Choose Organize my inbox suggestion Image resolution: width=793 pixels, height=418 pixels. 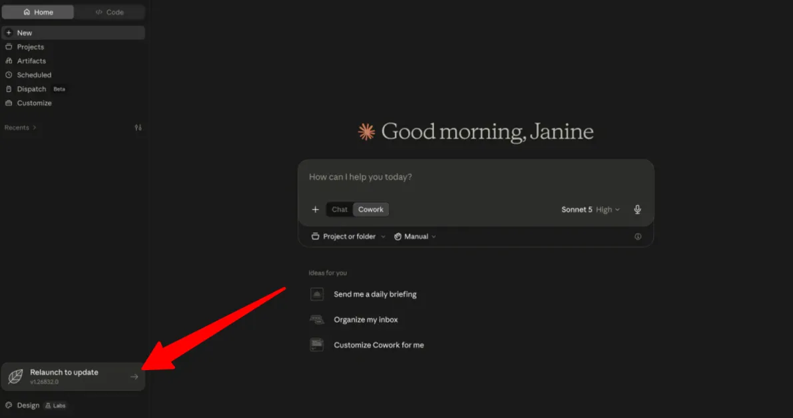point(366,320)
